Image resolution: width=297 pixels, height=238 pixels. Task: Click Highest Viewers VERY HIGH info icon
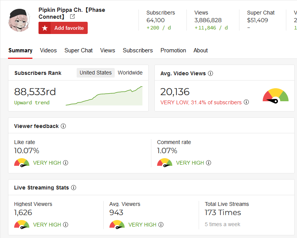point(66,225)
